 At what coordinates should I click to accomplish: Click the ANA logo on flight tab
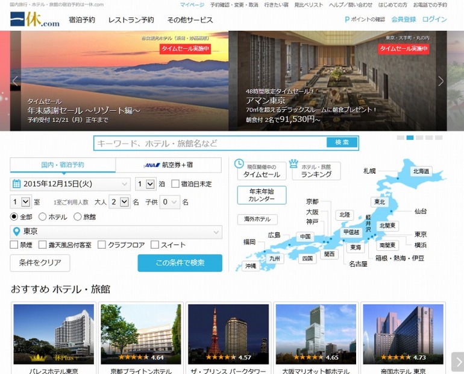click(152, 165)
